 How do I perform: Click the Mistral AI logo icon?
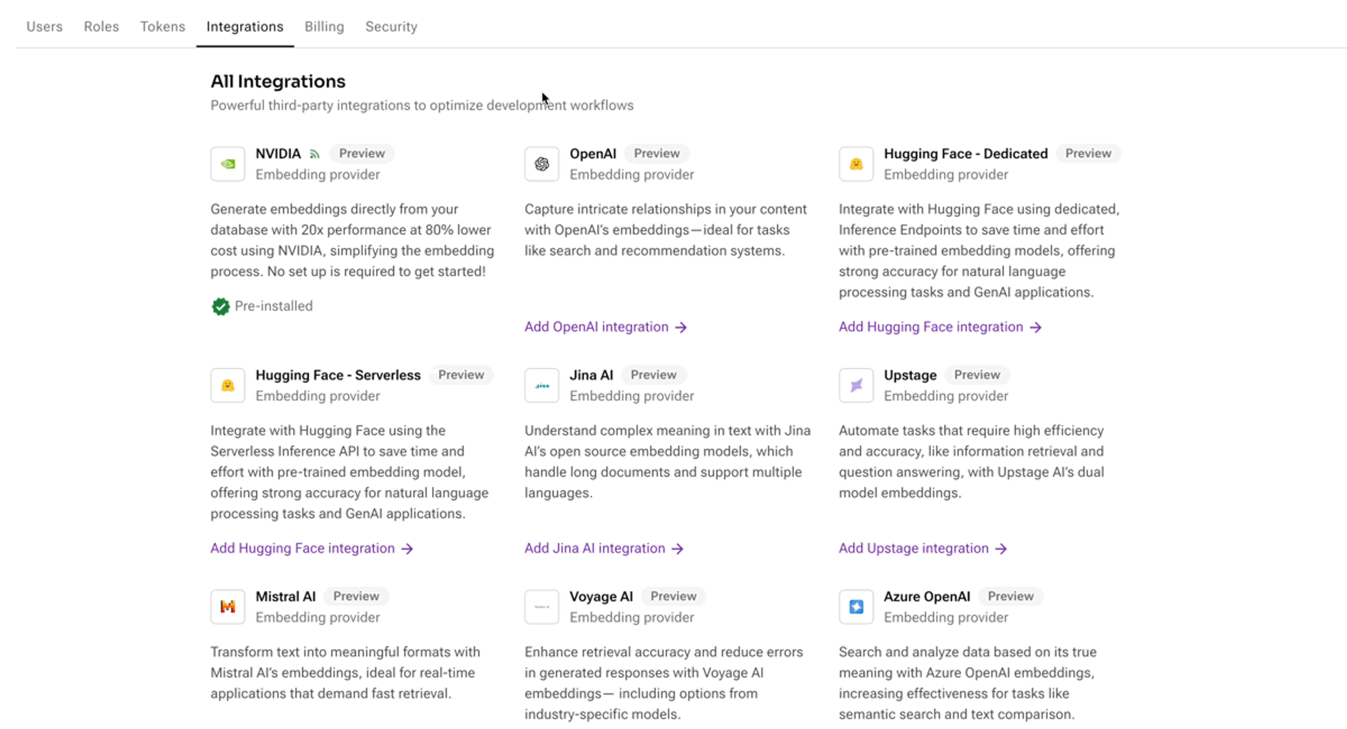point(227,607)
